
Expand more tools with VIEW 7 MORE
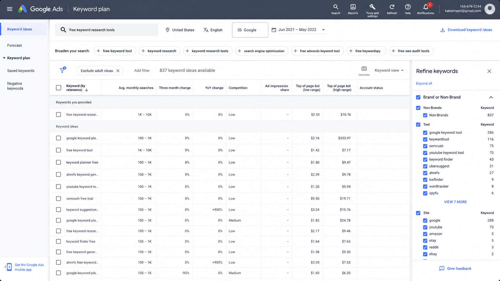pyautogui.click(x=455, y=202)
